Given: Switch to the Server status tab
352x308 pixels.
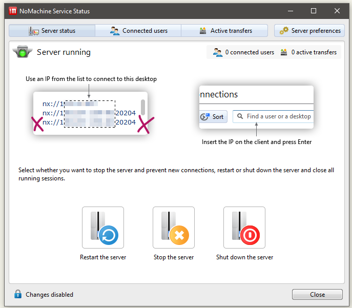Looking at the screenshot, I should (x=52, y=31).
